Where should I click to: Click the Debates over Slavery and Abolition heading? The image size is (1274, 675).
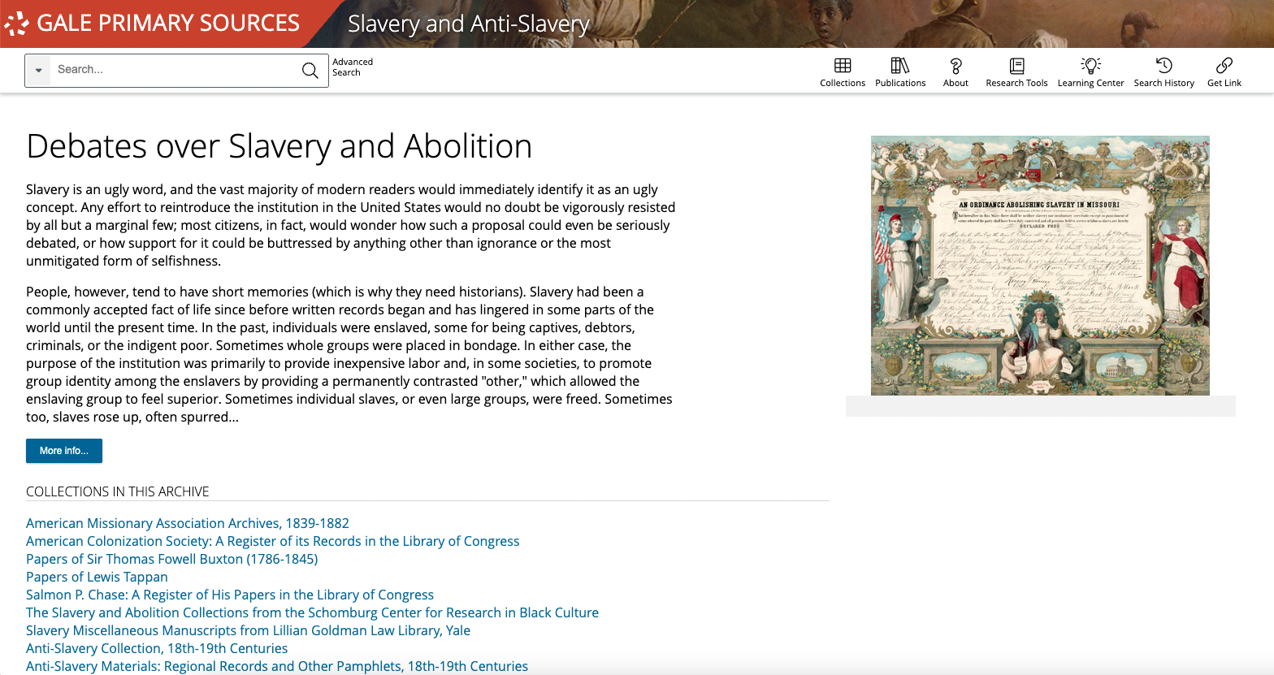click(279, 146)
